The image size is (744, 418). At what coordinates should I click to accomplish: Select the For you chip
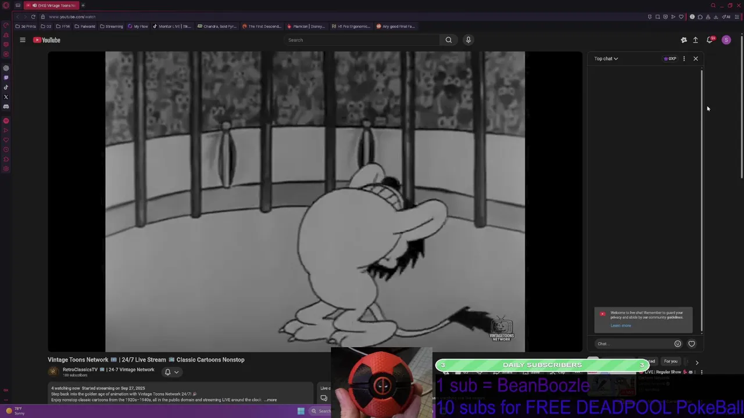671,362
